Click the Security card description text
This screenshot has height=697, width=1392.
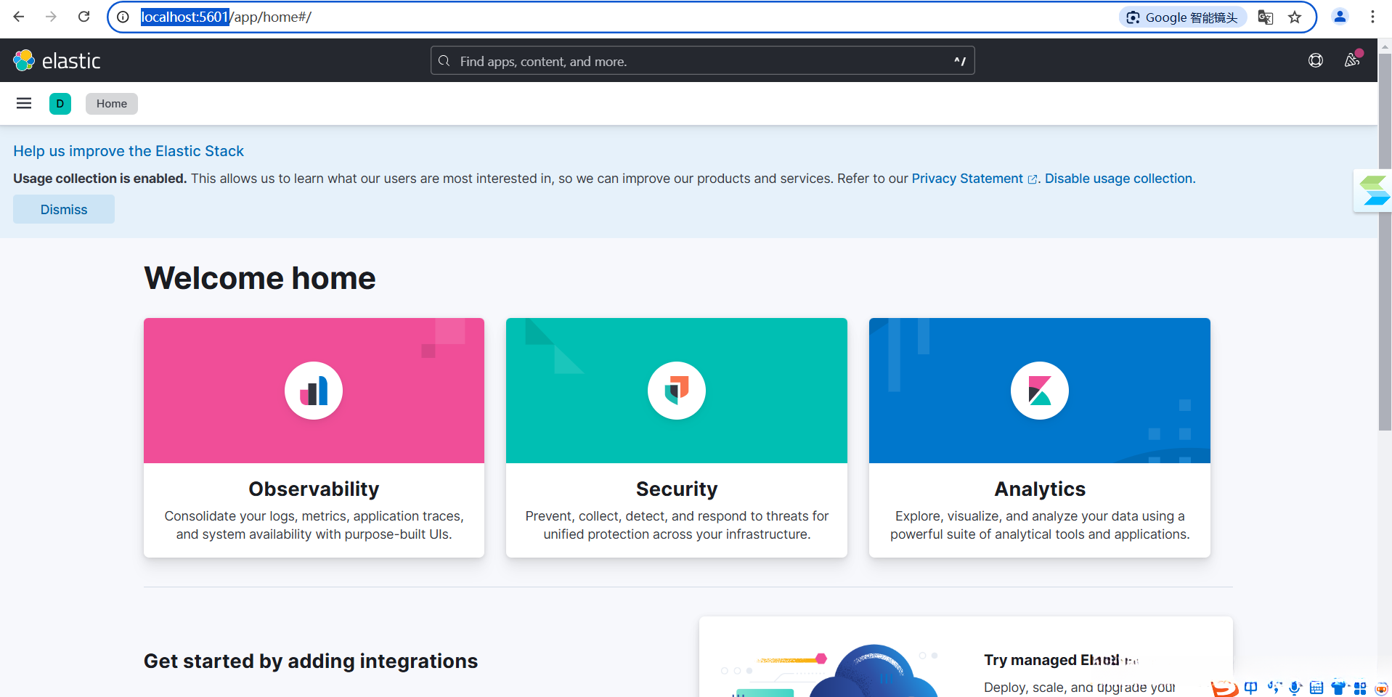pyautogui.click(x=677, y=525)
